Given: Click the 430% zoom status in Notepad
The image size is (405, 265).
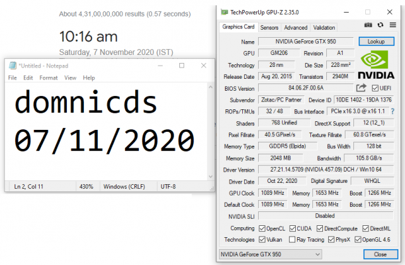Looking at the screenshot, I should coord(86,187).
